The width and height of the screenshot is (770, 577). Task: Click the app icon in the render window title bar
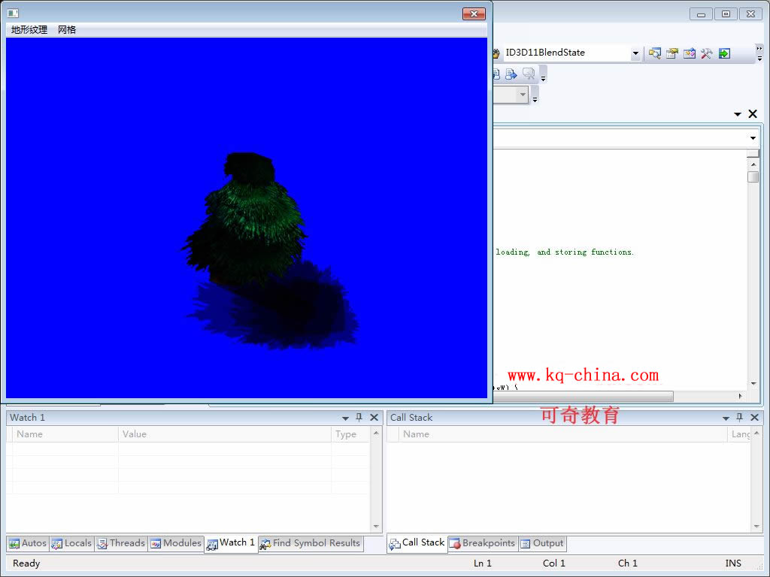click(x=13, y=14)
